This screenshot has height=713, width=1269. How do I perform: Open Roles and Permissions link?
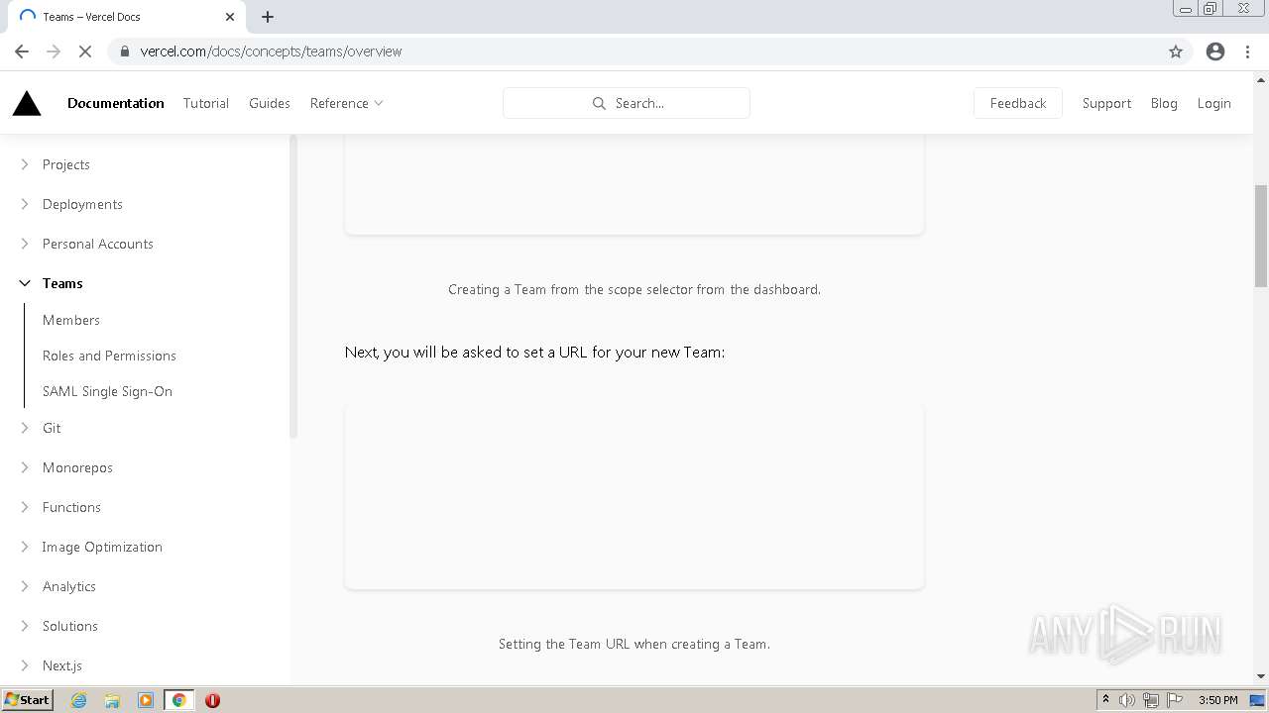click(109, 356)
